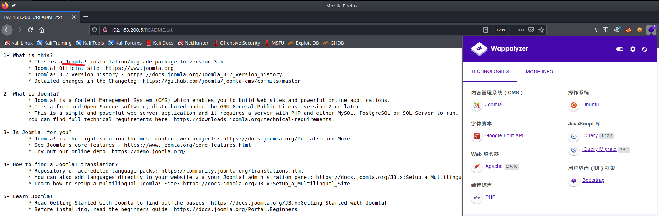Toggle the Wappalyzer enable switch
Image resolution: width=659 pixels, height=216 pixels.
[620, 49]
